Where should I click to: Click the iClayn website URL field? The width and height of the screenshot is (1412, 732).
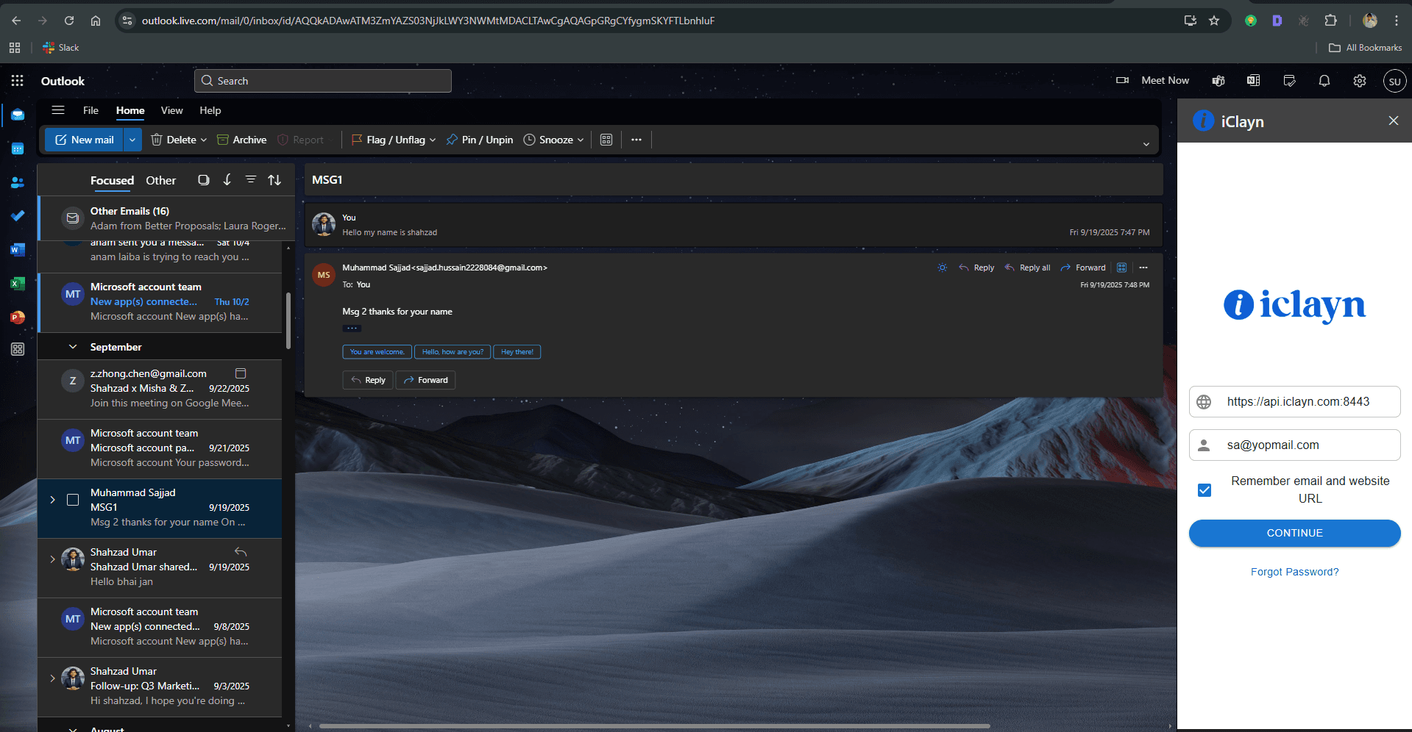[1294, 401]
